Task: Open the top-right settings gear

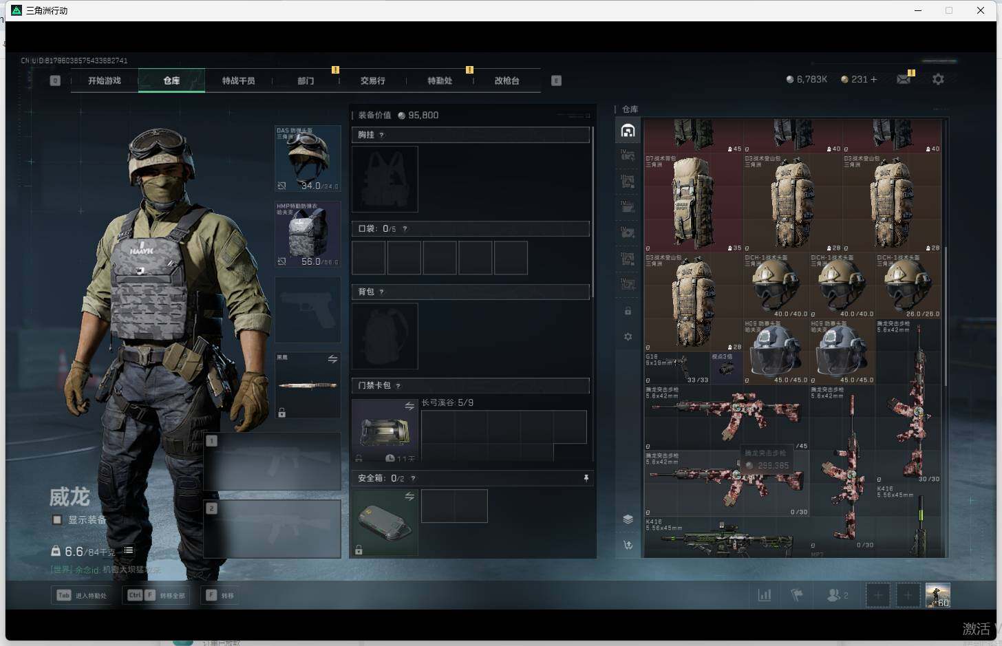Action: [x=938, y=80]
